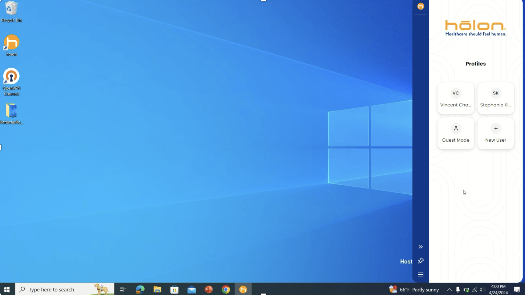The height and width of the screenshot is (295, 525).
Task: Open the weather widget showing 66°F
Action: coord(414,289)
